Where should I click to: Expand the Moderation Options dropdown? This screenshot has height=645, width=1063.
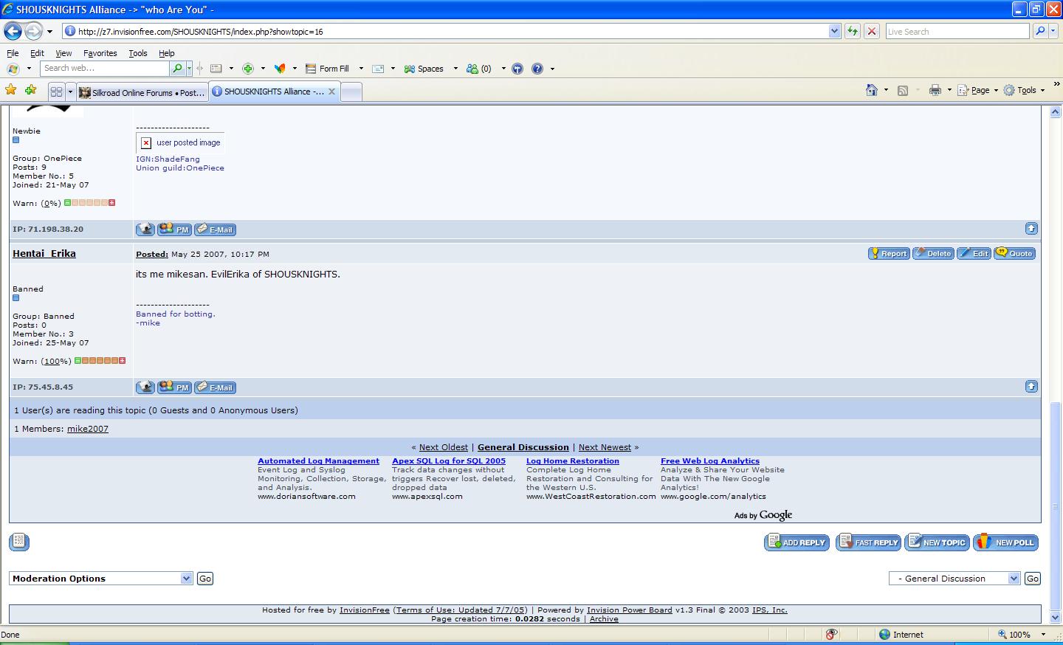click(186, 579)
